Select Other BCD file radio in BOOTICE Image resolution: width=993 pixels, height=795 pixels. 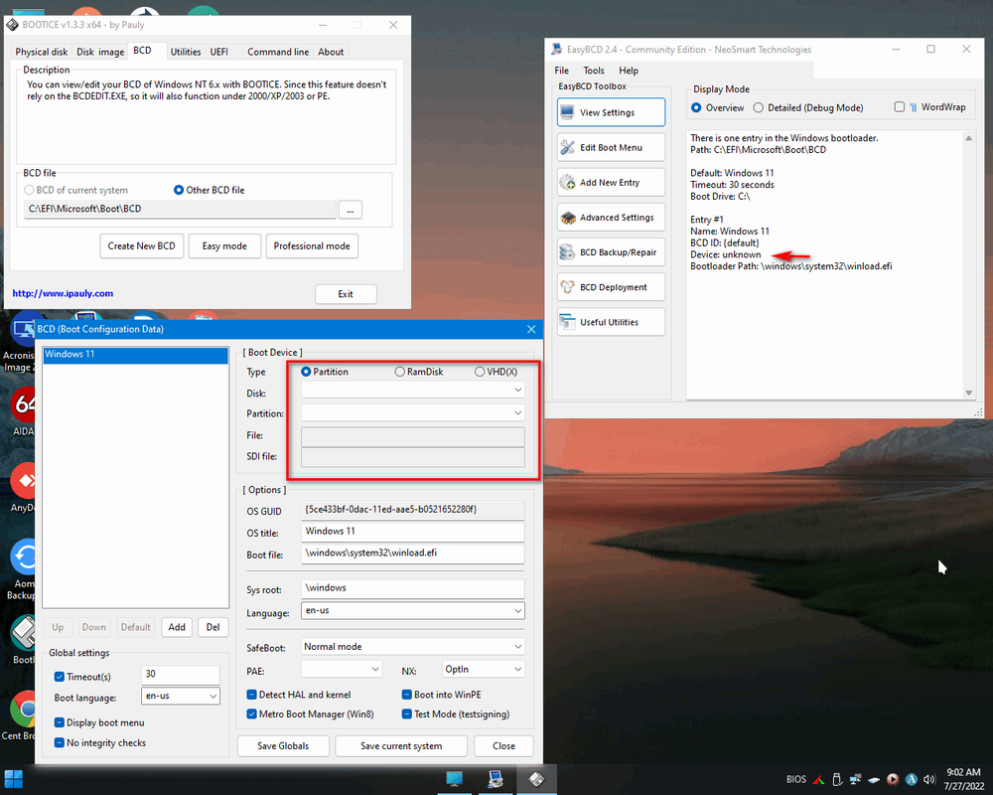click(179, 190)
